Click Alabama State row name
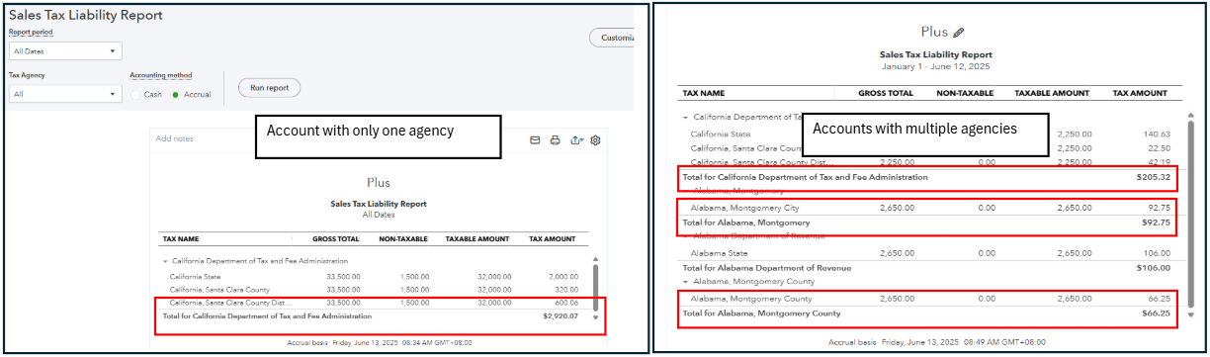The height and width of the screenshot is (357, 1210). click(720, 252)
